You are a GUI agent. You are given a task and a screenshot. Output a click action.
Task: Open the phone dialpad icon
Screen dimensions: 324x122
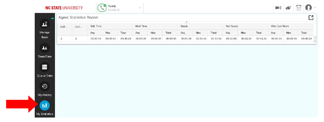point(298,8)
